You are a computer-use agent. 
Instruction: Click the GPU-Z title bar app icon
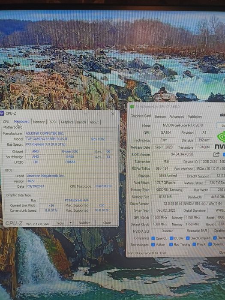(132, 107)
